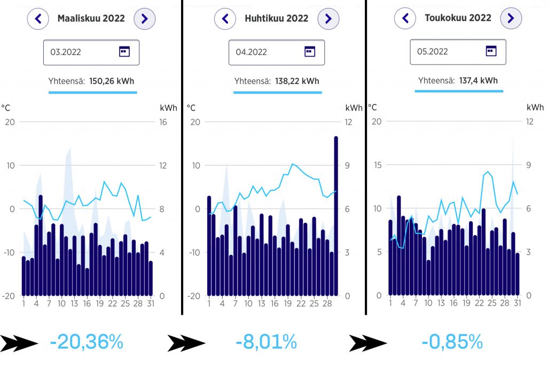The width and height of the screenshot is (547, 368).
Task: Click the 03.2022 date input field
Action: [91, 52]
